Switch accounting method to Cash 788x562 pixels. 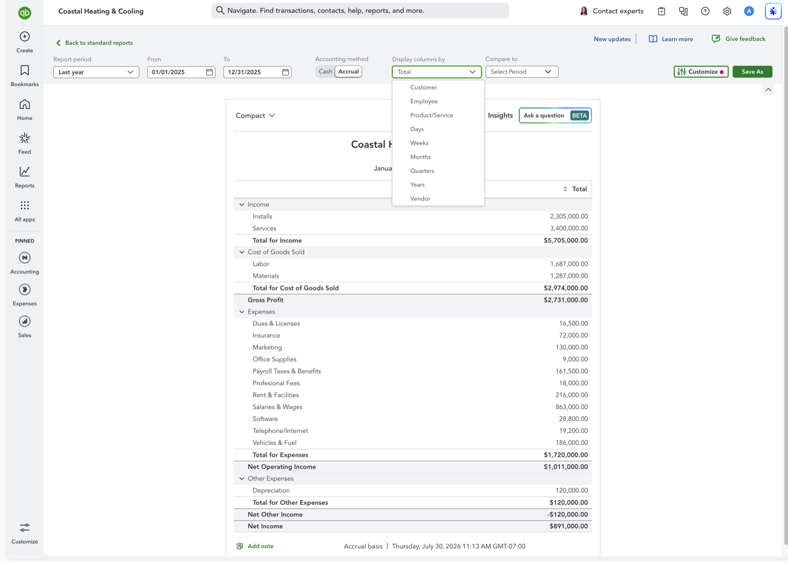click(325, 71)
